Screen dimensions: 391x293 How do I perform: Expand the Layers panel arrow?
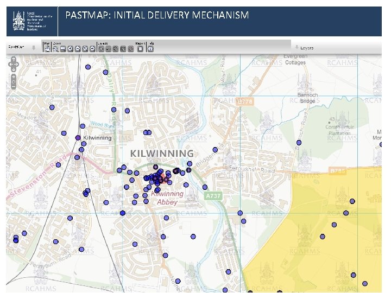297,47
